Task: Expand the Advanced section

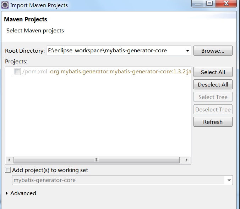Action: pyautogui.click(x=7, y=193)
